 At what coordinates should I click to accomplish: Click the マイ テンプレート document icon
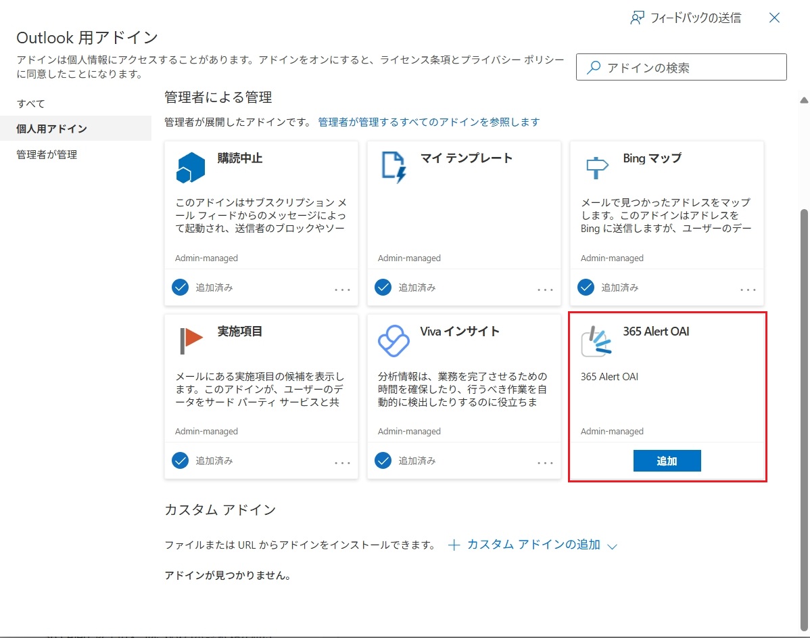[393, 167]
